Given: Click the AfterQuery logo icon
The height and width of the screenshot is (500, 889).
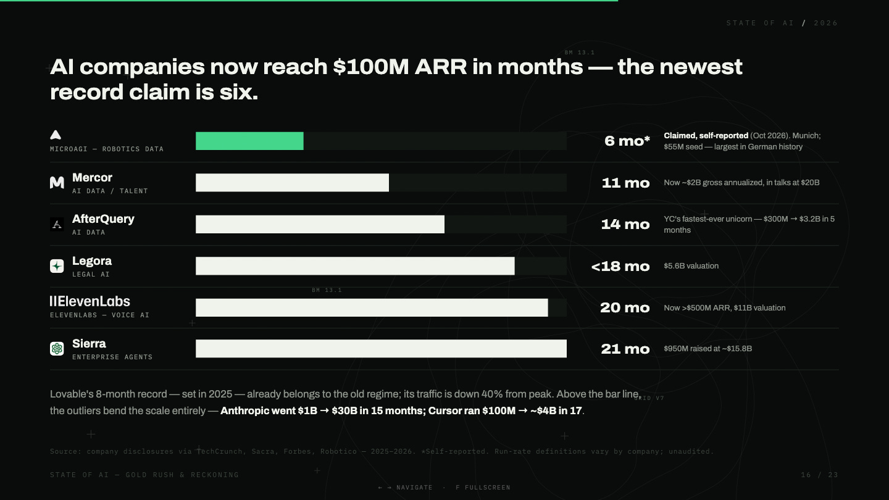Looking at the screenshot, I should point(57,224).
